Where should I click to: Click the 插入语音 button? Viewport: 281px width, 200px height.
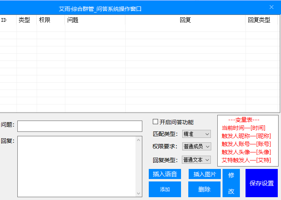[165, 174]
